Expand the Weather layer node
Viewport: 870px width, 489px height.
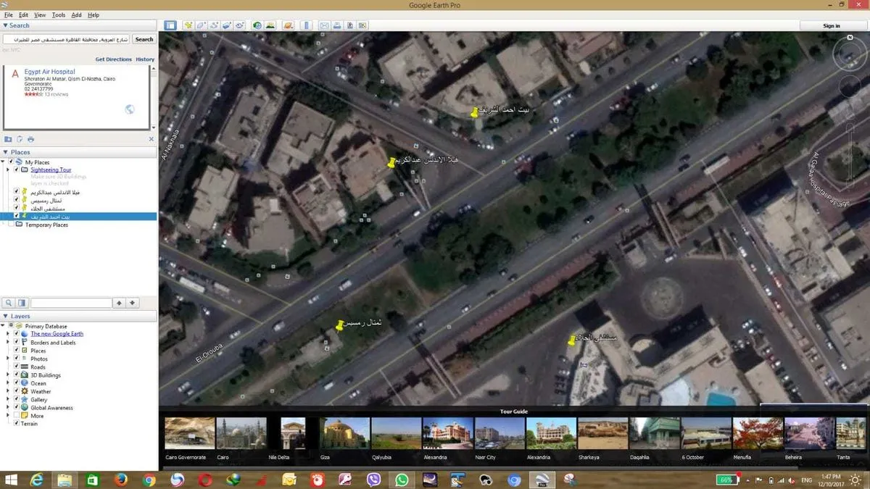click(x=8, y=391)
